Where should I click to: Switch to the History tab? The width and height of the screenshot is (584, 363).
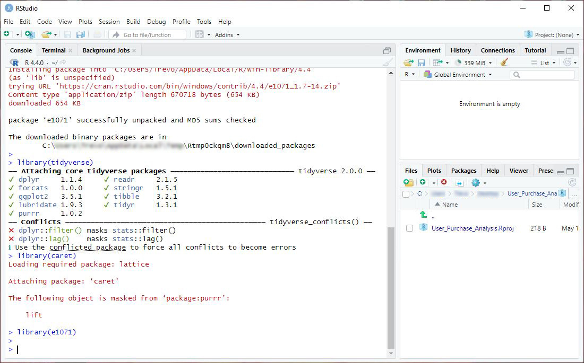pos(461,50)
